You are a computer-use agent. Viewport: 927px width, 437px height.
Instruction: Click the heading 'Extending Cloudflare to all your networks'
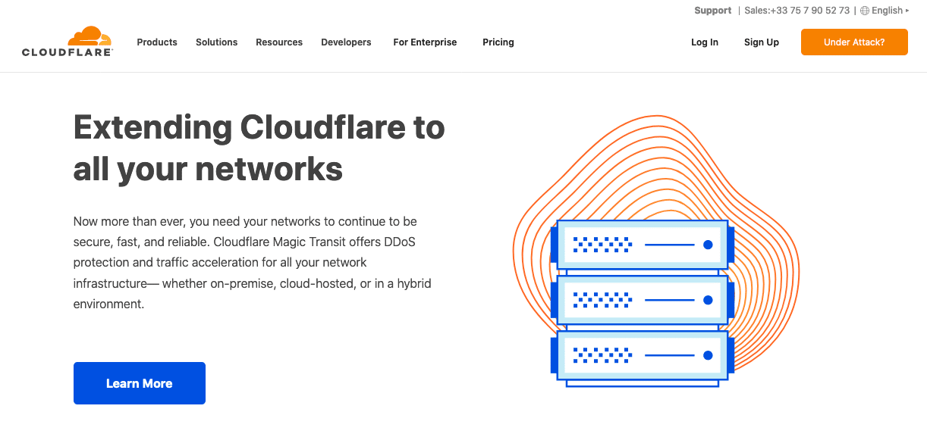(x=259, y=148)
